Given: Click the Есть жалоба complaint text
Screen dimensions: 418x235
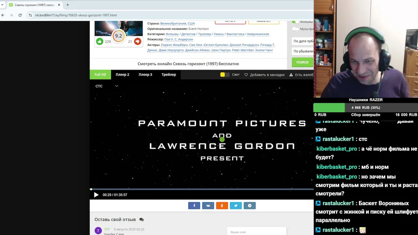Looking at the screenshot, I should tap(304, 75).
